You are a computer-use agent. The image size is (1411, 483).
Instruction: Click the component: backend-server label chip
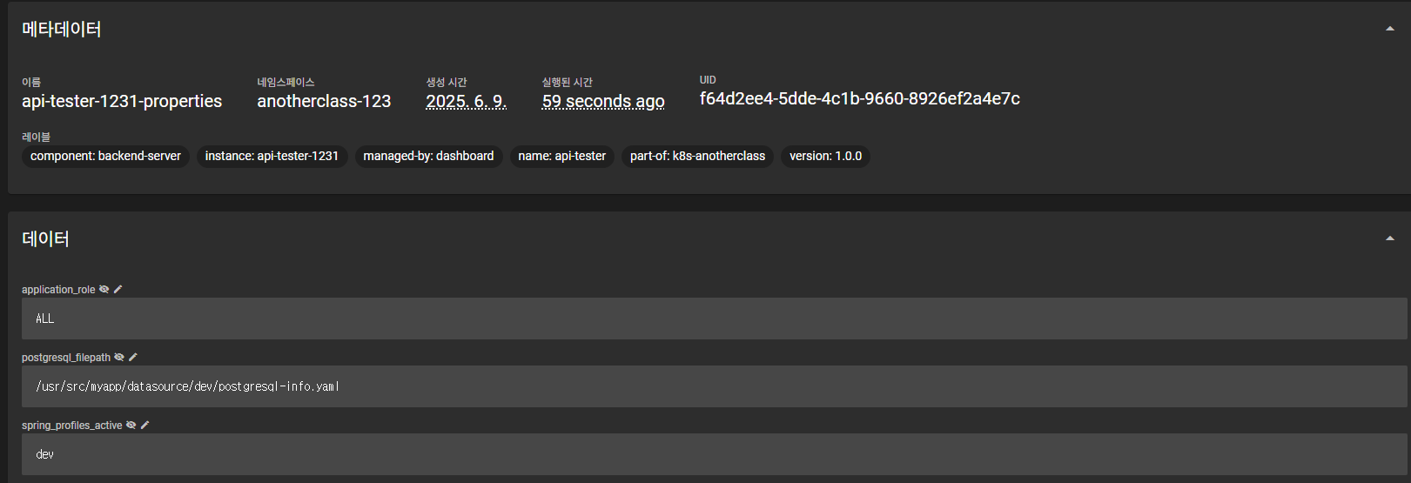[x=105, y=157]
